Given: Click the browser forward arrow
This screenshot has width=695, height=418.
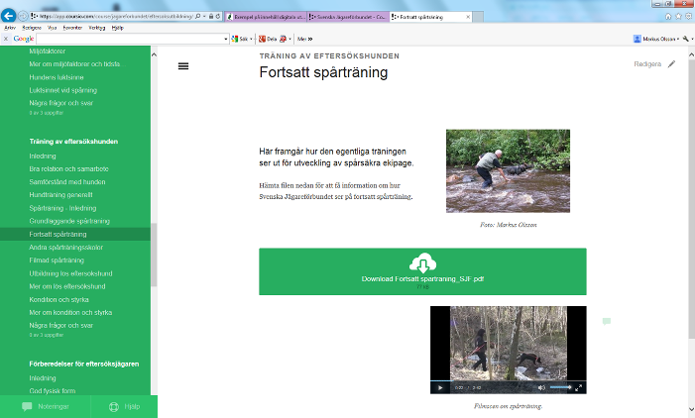Looking at the screenshot, I should [x=23, y=16].
